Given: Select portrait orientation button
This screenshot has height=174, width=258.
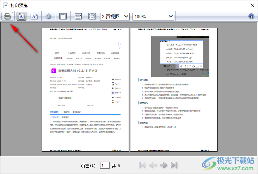Looking at the screenshot, I should point(21,16).
